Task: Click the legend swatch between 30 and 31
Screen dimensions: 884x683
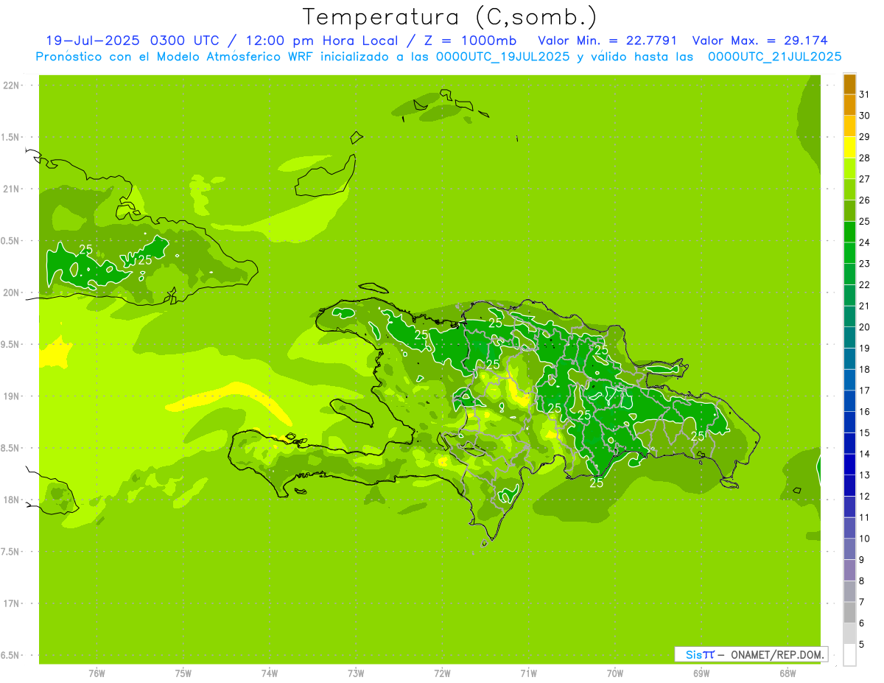Action: click(x=849, y=105)
